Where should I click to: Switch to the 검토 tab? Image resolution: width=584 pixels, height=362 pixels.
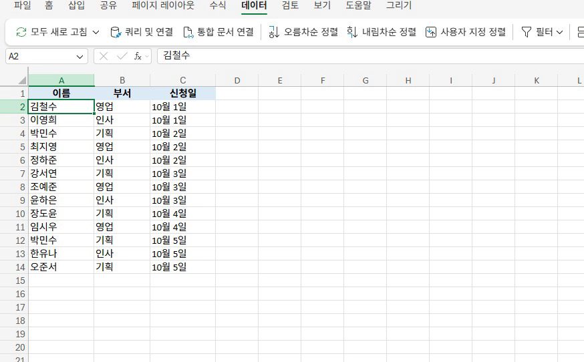tap(290, 5)
